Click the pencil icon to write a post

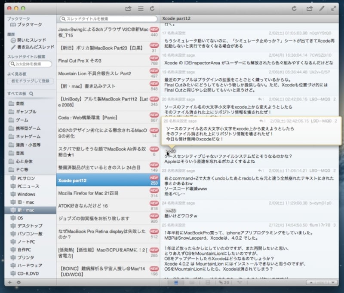322,8
